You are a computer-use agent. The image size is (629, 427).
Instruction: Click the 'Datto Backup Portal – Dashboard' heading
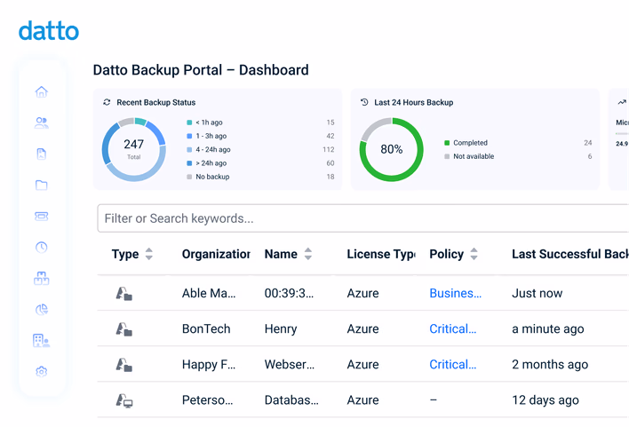(201, 70)
